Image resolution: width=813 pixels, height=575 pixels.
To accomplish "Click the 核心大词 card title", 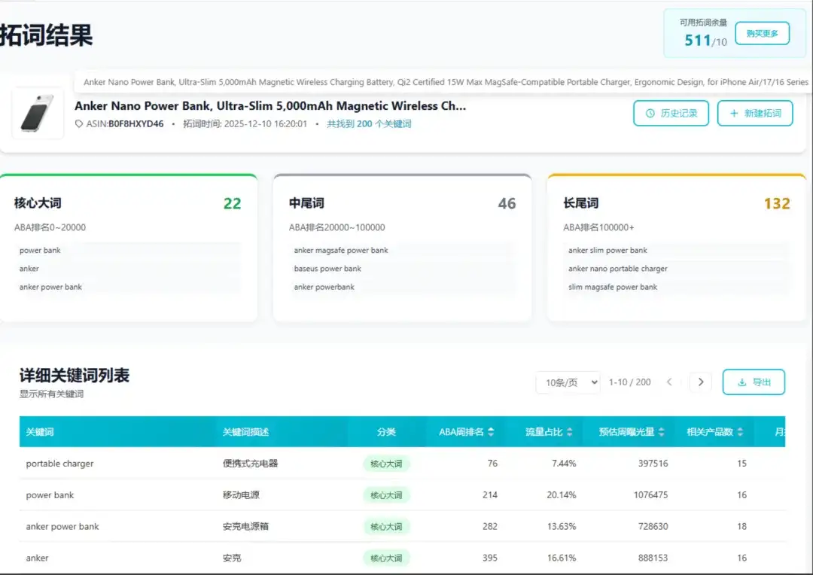I will click(38, 203).
